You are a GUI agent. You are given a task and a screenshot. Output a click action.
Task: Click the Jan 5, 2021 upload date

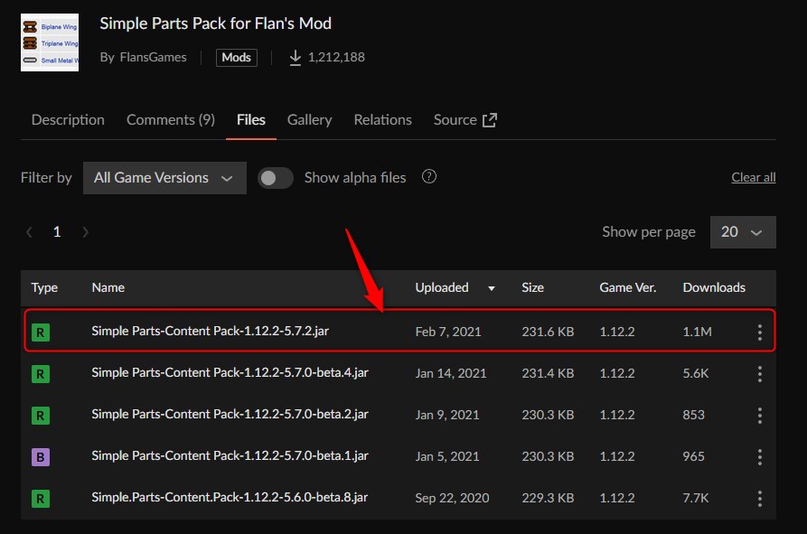(447, 457)
